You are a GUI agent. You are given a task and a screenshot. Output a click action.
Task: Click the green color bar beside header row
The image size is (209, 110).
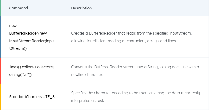pos(1,8)
